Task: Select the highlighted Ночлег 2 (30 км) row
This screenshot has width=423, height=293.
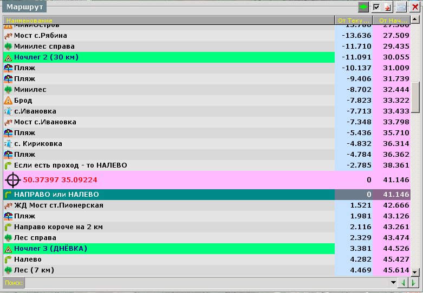Action: 169,57
